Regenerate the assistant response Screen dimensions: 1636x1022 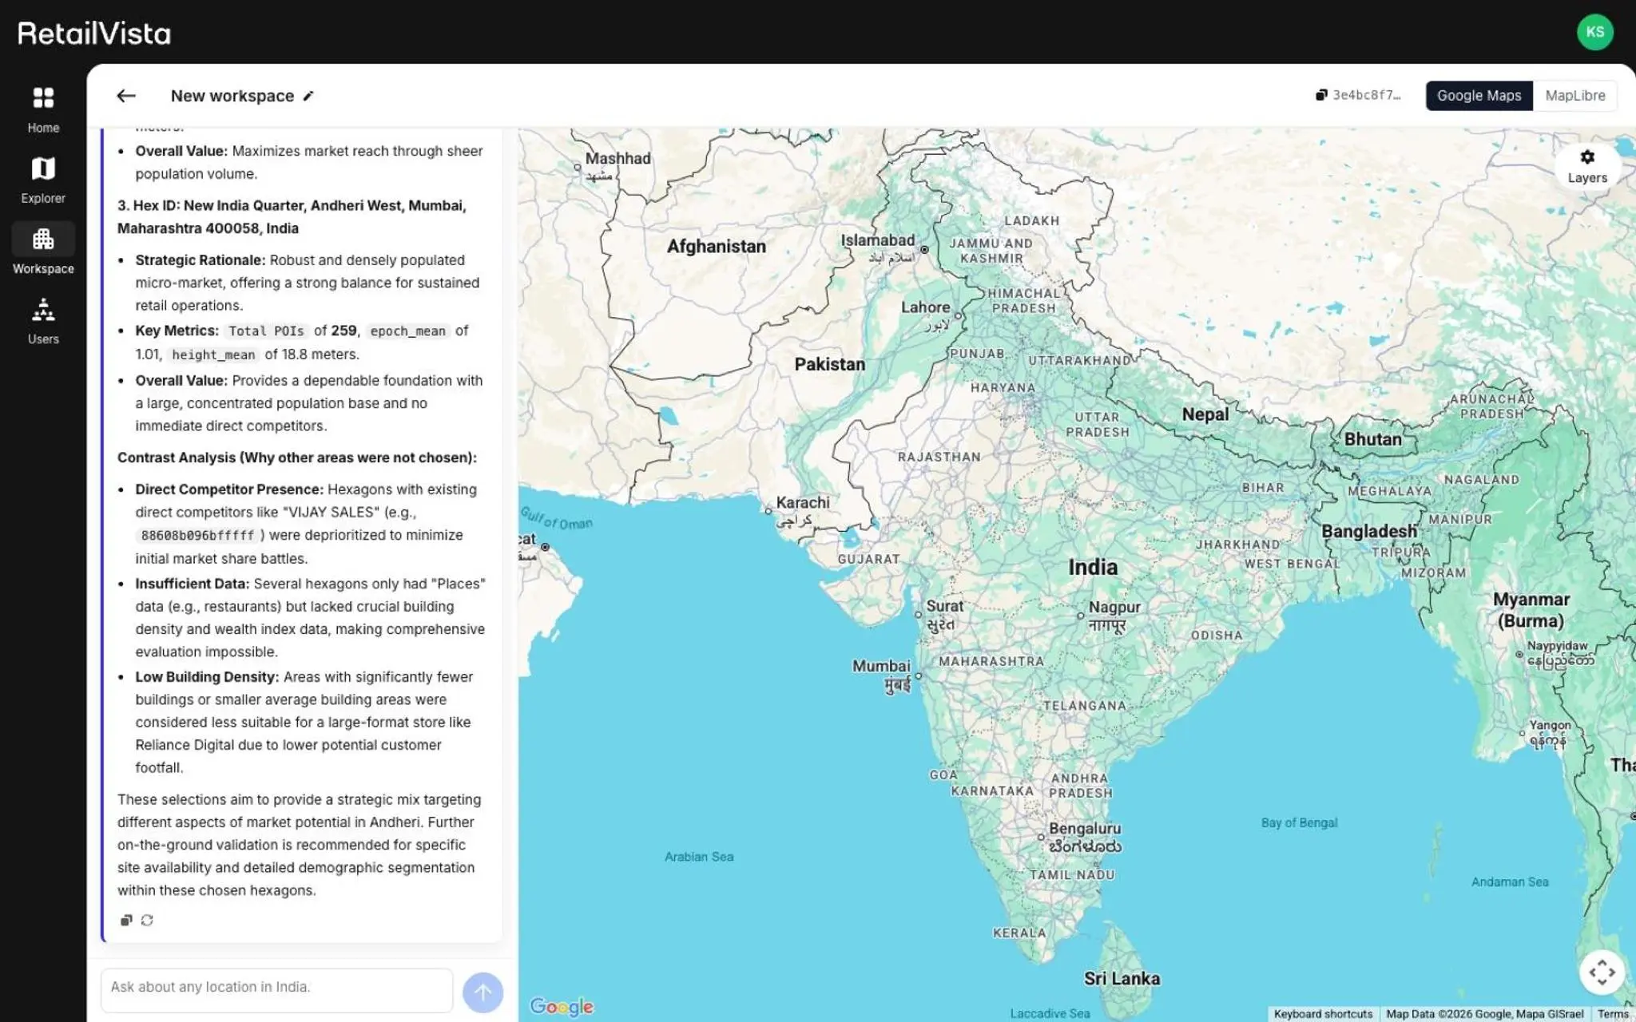click(147, 920)
